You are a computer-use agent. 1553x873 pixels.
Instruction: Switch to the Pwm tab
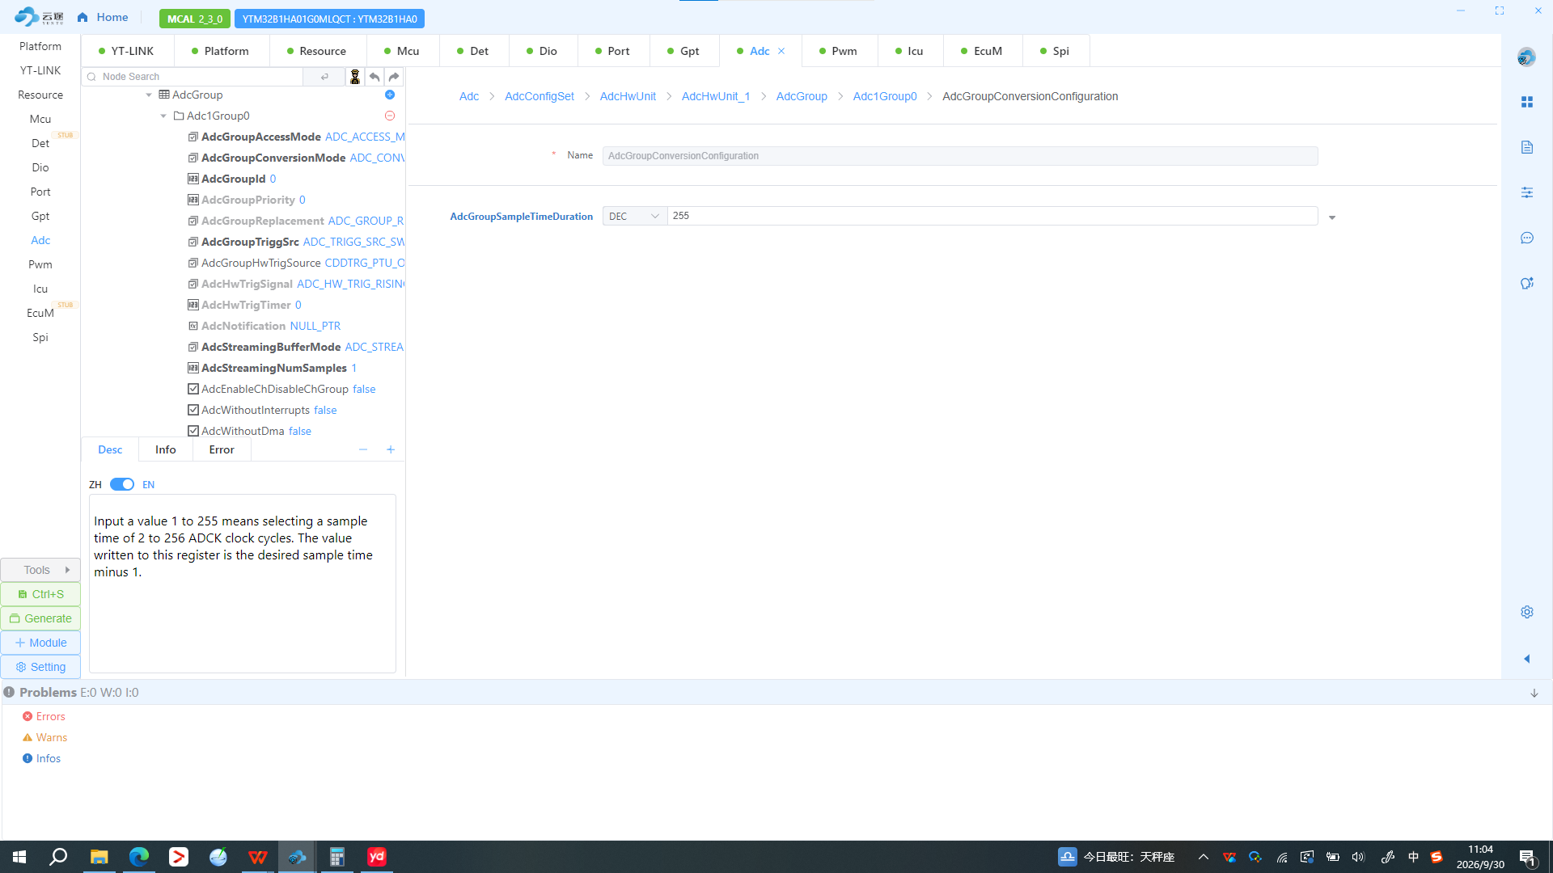coord(838,51)
